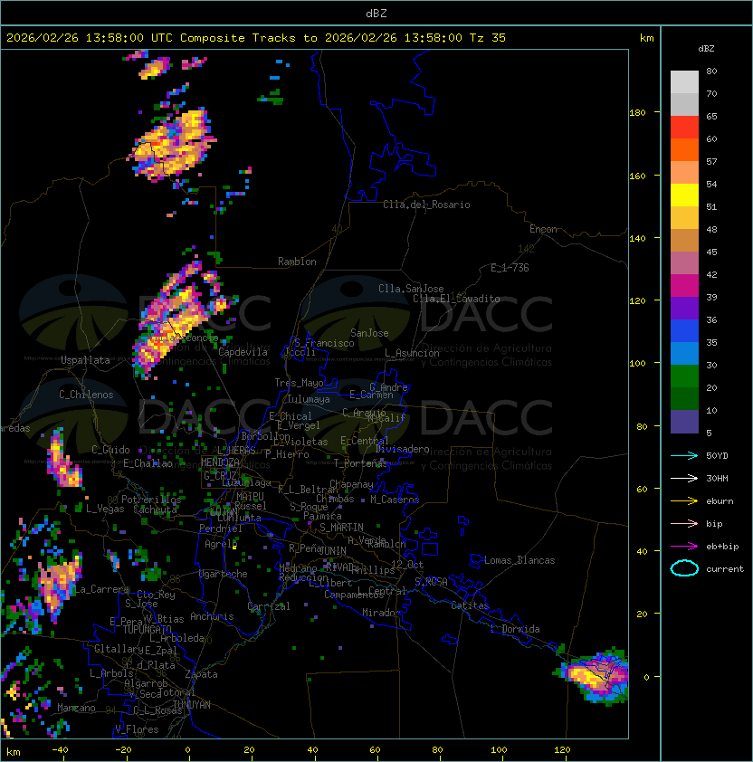Pick the red 60-65 dBZ legend swatch
Viewport: 753px width, 762px height.
point(684,128)
